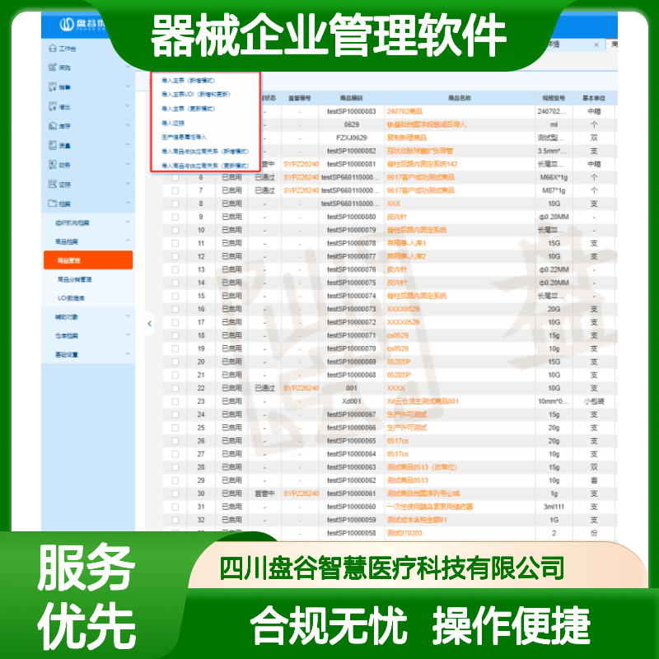Open the product link 脊柱后路内固定系统142
Screen dimensions: 659x659
(x=422, y=164)
